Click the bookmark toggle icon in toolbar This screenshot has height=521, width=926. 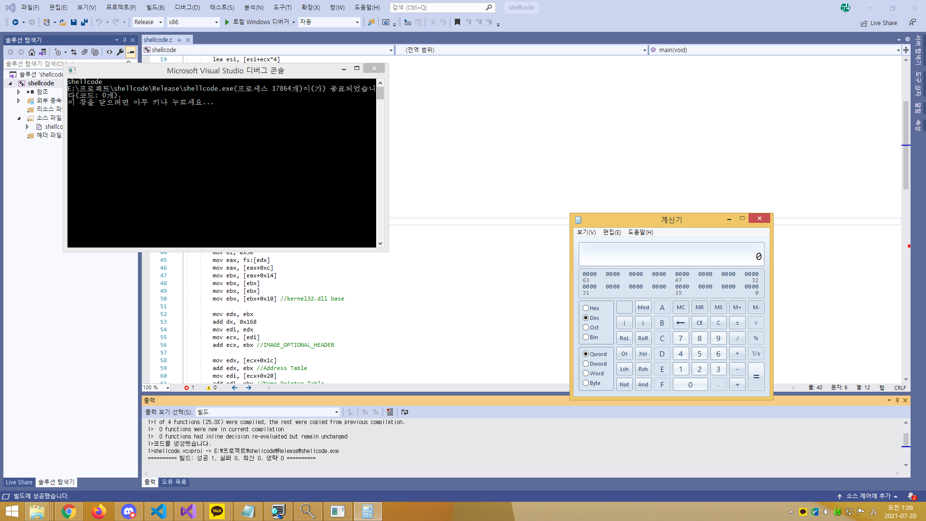pyautogui.click(x=457, y=22)
